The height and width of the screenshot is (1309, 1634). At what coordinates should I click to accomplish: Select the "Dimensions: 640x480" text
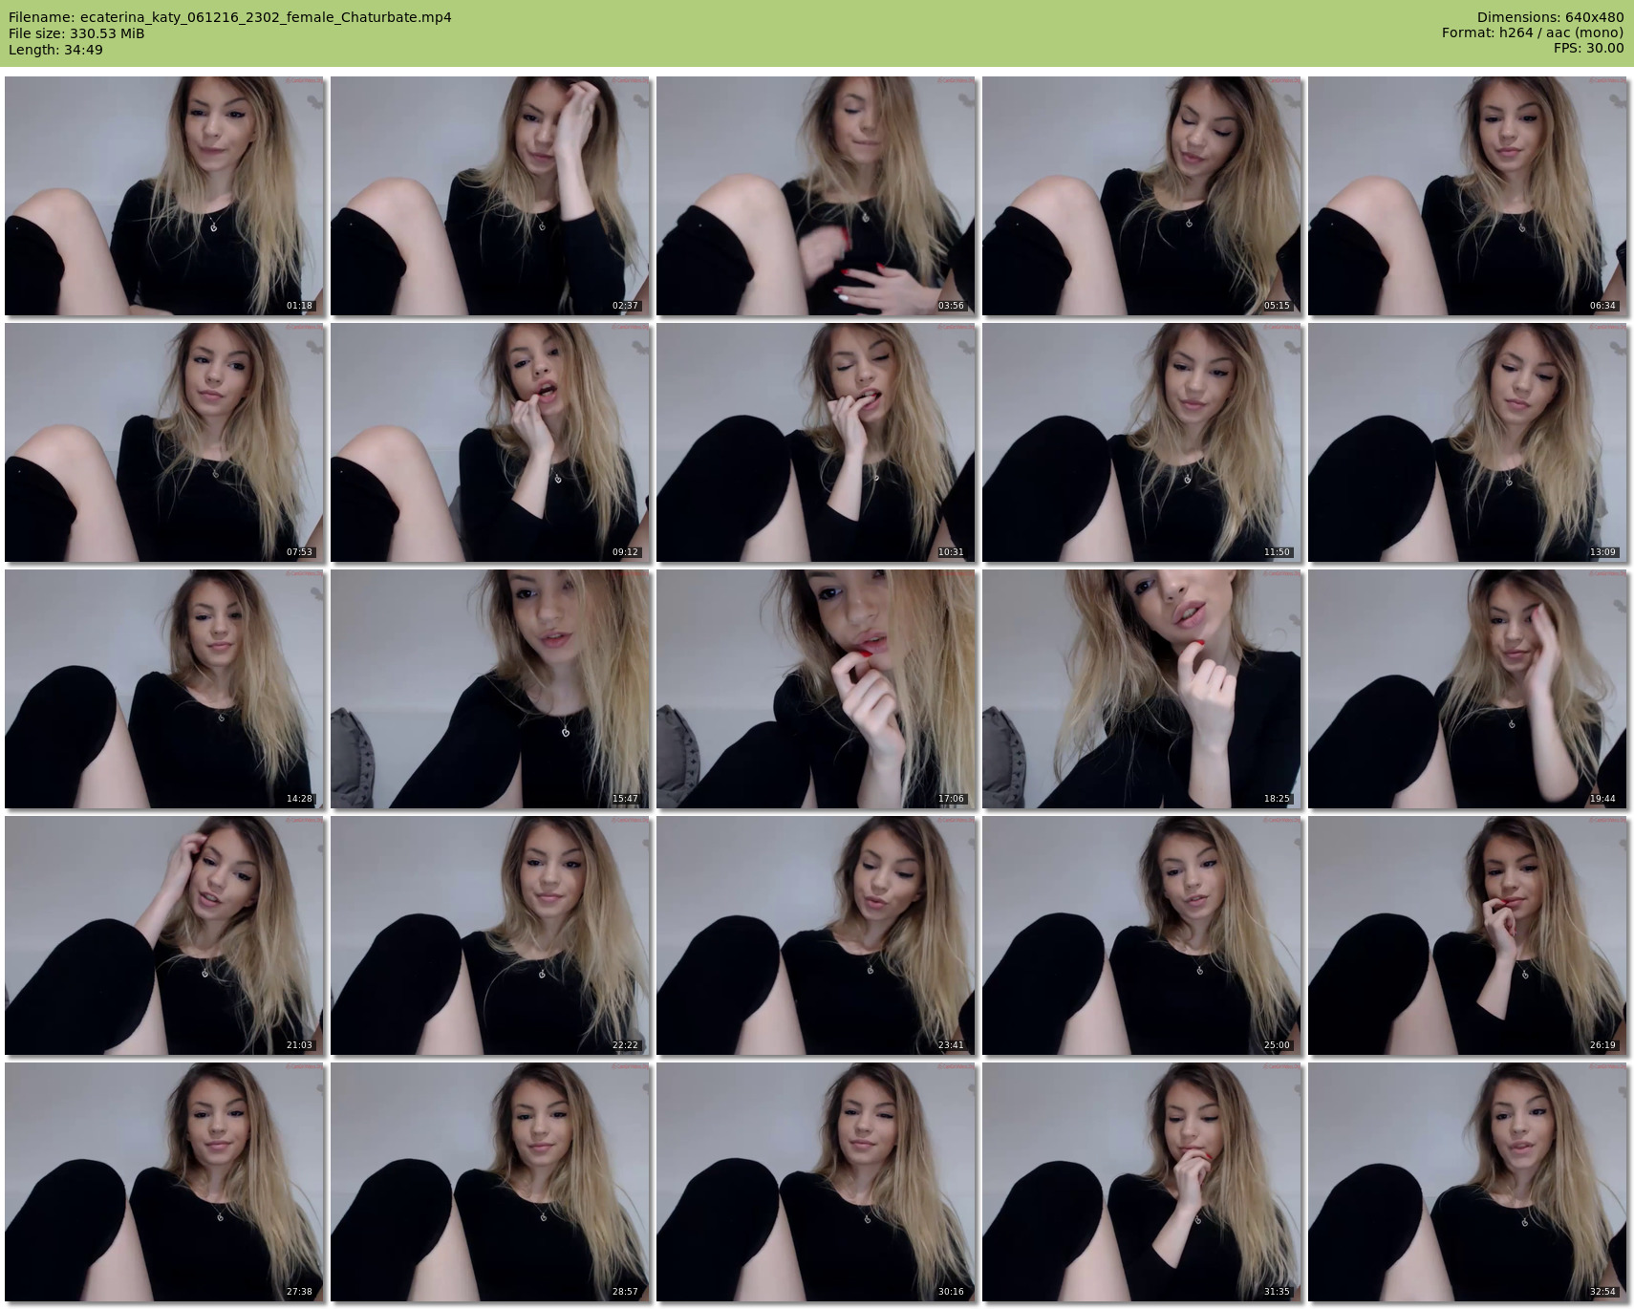point(1550,17)
